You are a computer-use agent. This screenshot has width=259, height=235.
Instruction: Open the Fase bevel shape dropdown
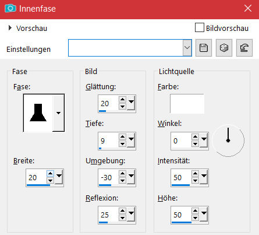tap(58, 113)
